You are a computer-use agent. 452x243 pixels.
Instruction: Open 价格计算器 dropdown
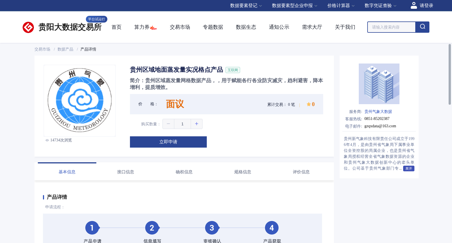(x=341, y=6)
